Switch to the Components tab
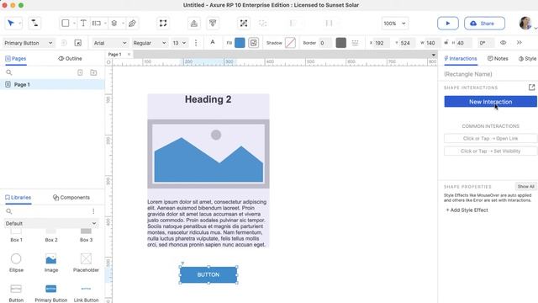Viewport: 538px width, 303px height. tap(71, 197)
